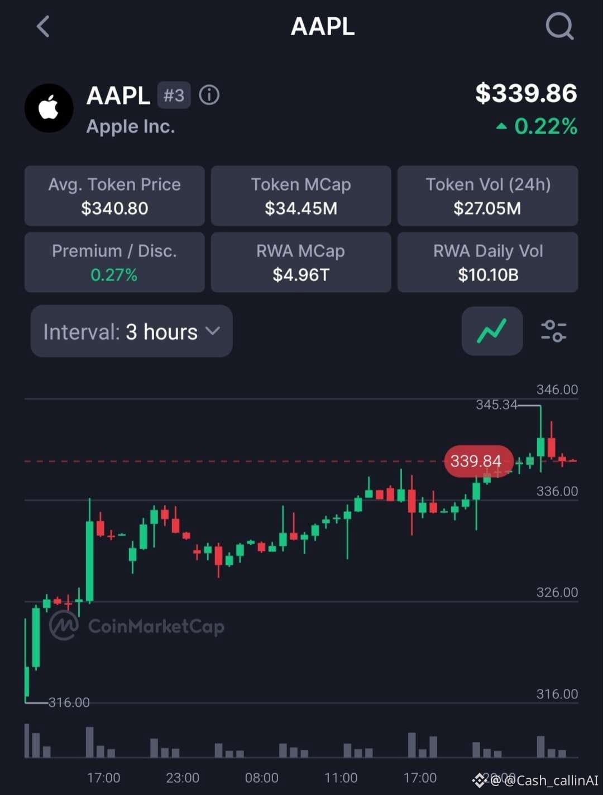Viewport: 603px width, 795px height.
Task: Open the info circle icon
Action: click(209, 95)
